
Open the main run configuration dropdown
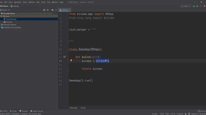(x=186, y=6)
